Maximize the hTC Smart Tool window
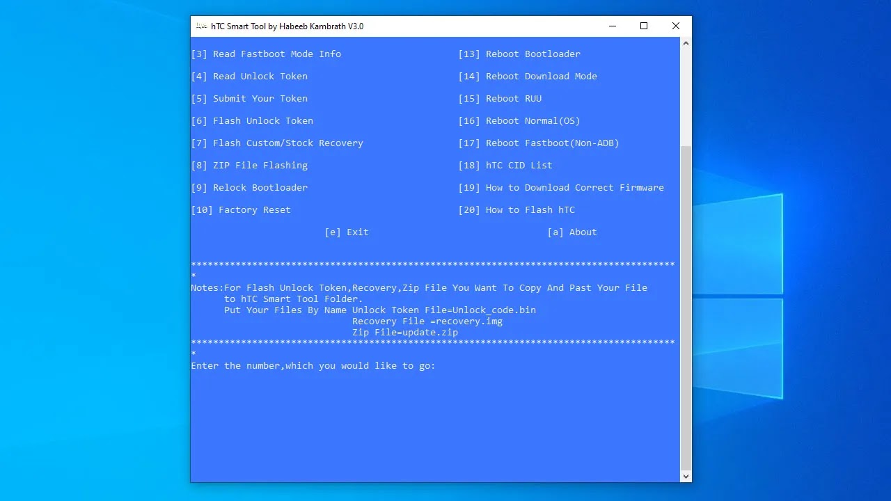Screen dimensions: 891x501 pos(644,26)
